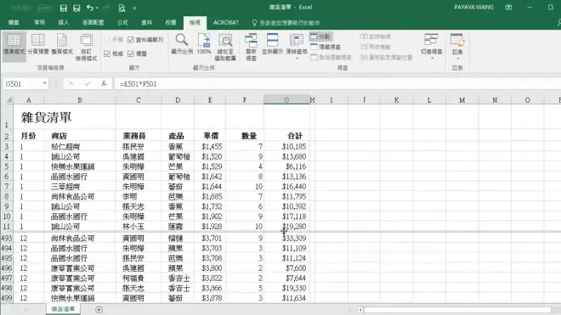Open print preview from quick access toolbar
The height and width of the screenshot is (315, 561).
tap(122, 8)
